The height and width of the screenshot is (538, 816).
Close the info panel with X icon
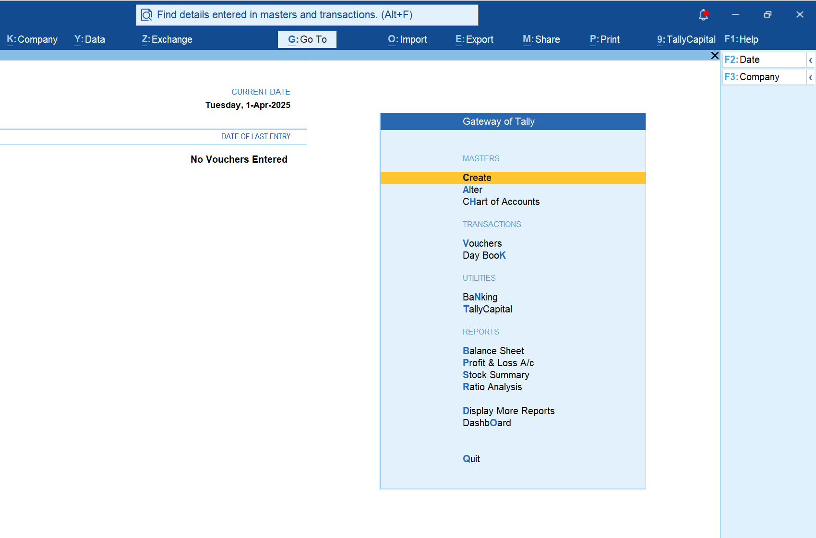coord(715,56)
